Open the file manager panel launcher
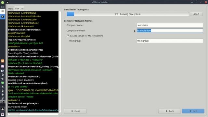The image size is (208, 117). coord(3,66)
